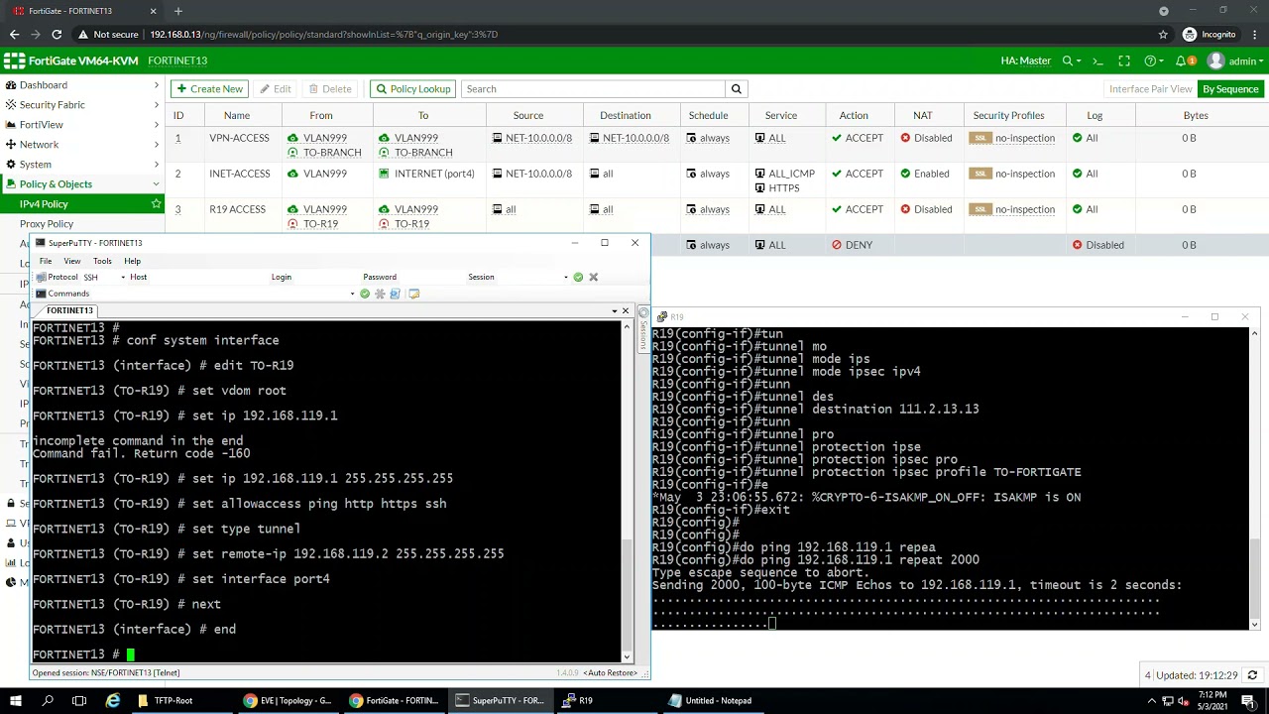
Task: Open a new Chrome tab
Action: 178,11
